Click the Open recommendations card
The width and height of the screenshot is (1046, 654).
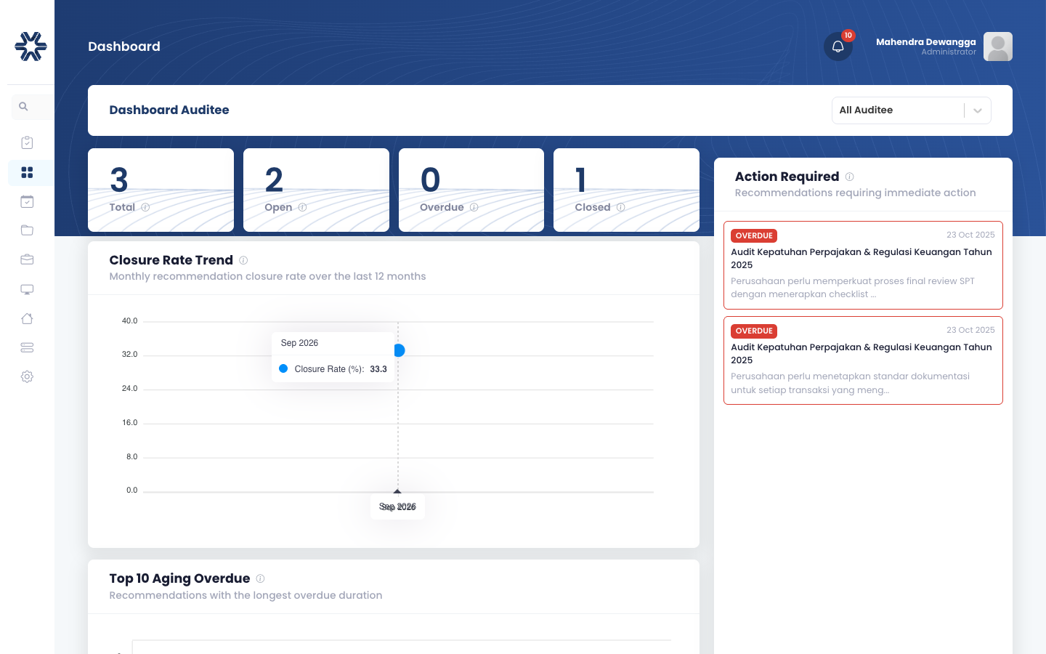pyautogui.click(x=316, y=190)
